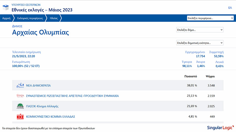Screen dimensions: 236x132
Task: Click the 'Εθνικές εκλογές – Μάιος 2023' title
Action: (x=42, y=10)
